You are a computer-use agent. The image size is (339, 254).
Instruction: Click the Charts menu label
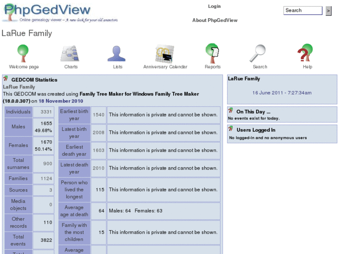71,67
